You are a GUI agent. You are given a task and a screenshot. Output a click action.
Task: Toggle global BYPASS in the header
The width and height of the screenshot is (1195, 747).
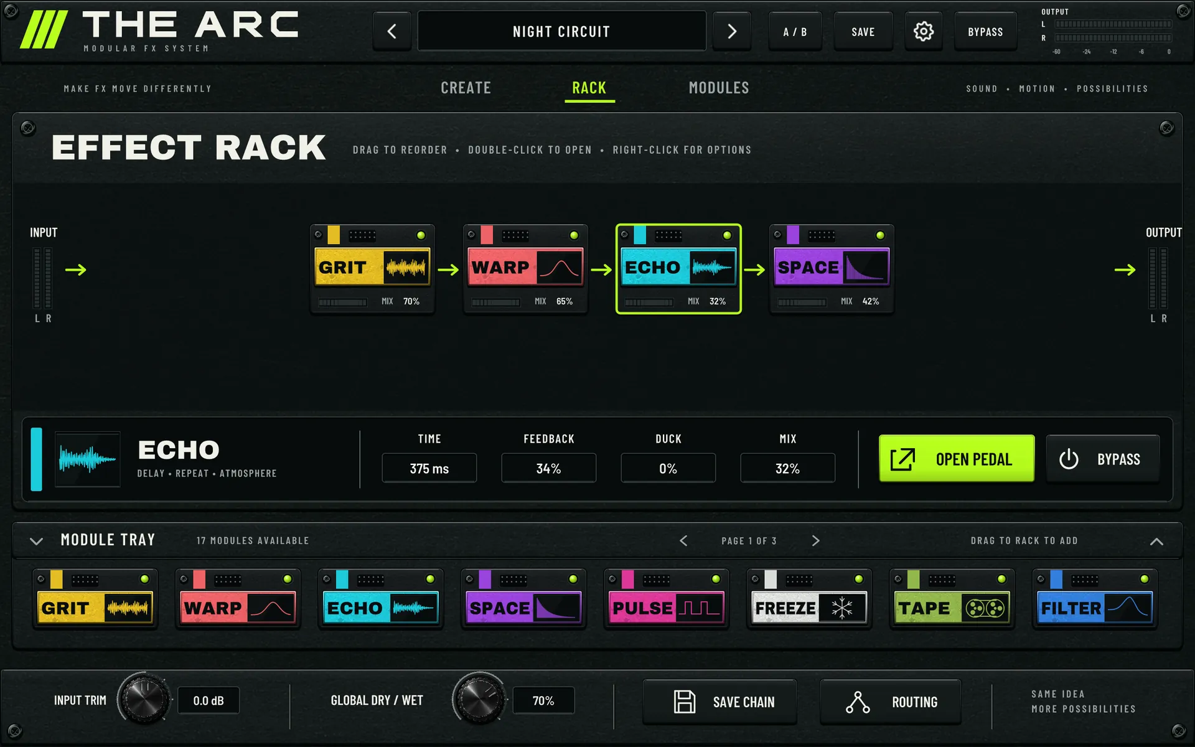coord(985,31)
